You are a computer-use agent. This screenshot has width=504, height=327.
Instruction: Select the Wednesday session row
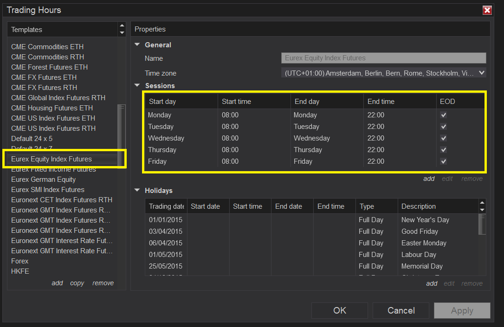(314, 138)
